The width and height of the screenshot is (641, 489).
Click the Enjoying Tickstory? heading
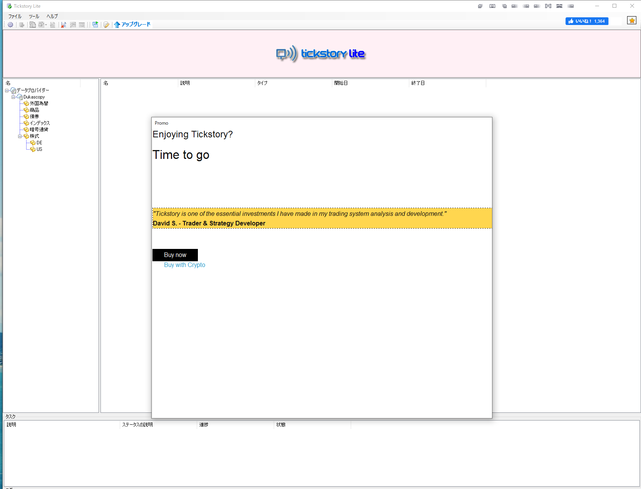(192, 134)
